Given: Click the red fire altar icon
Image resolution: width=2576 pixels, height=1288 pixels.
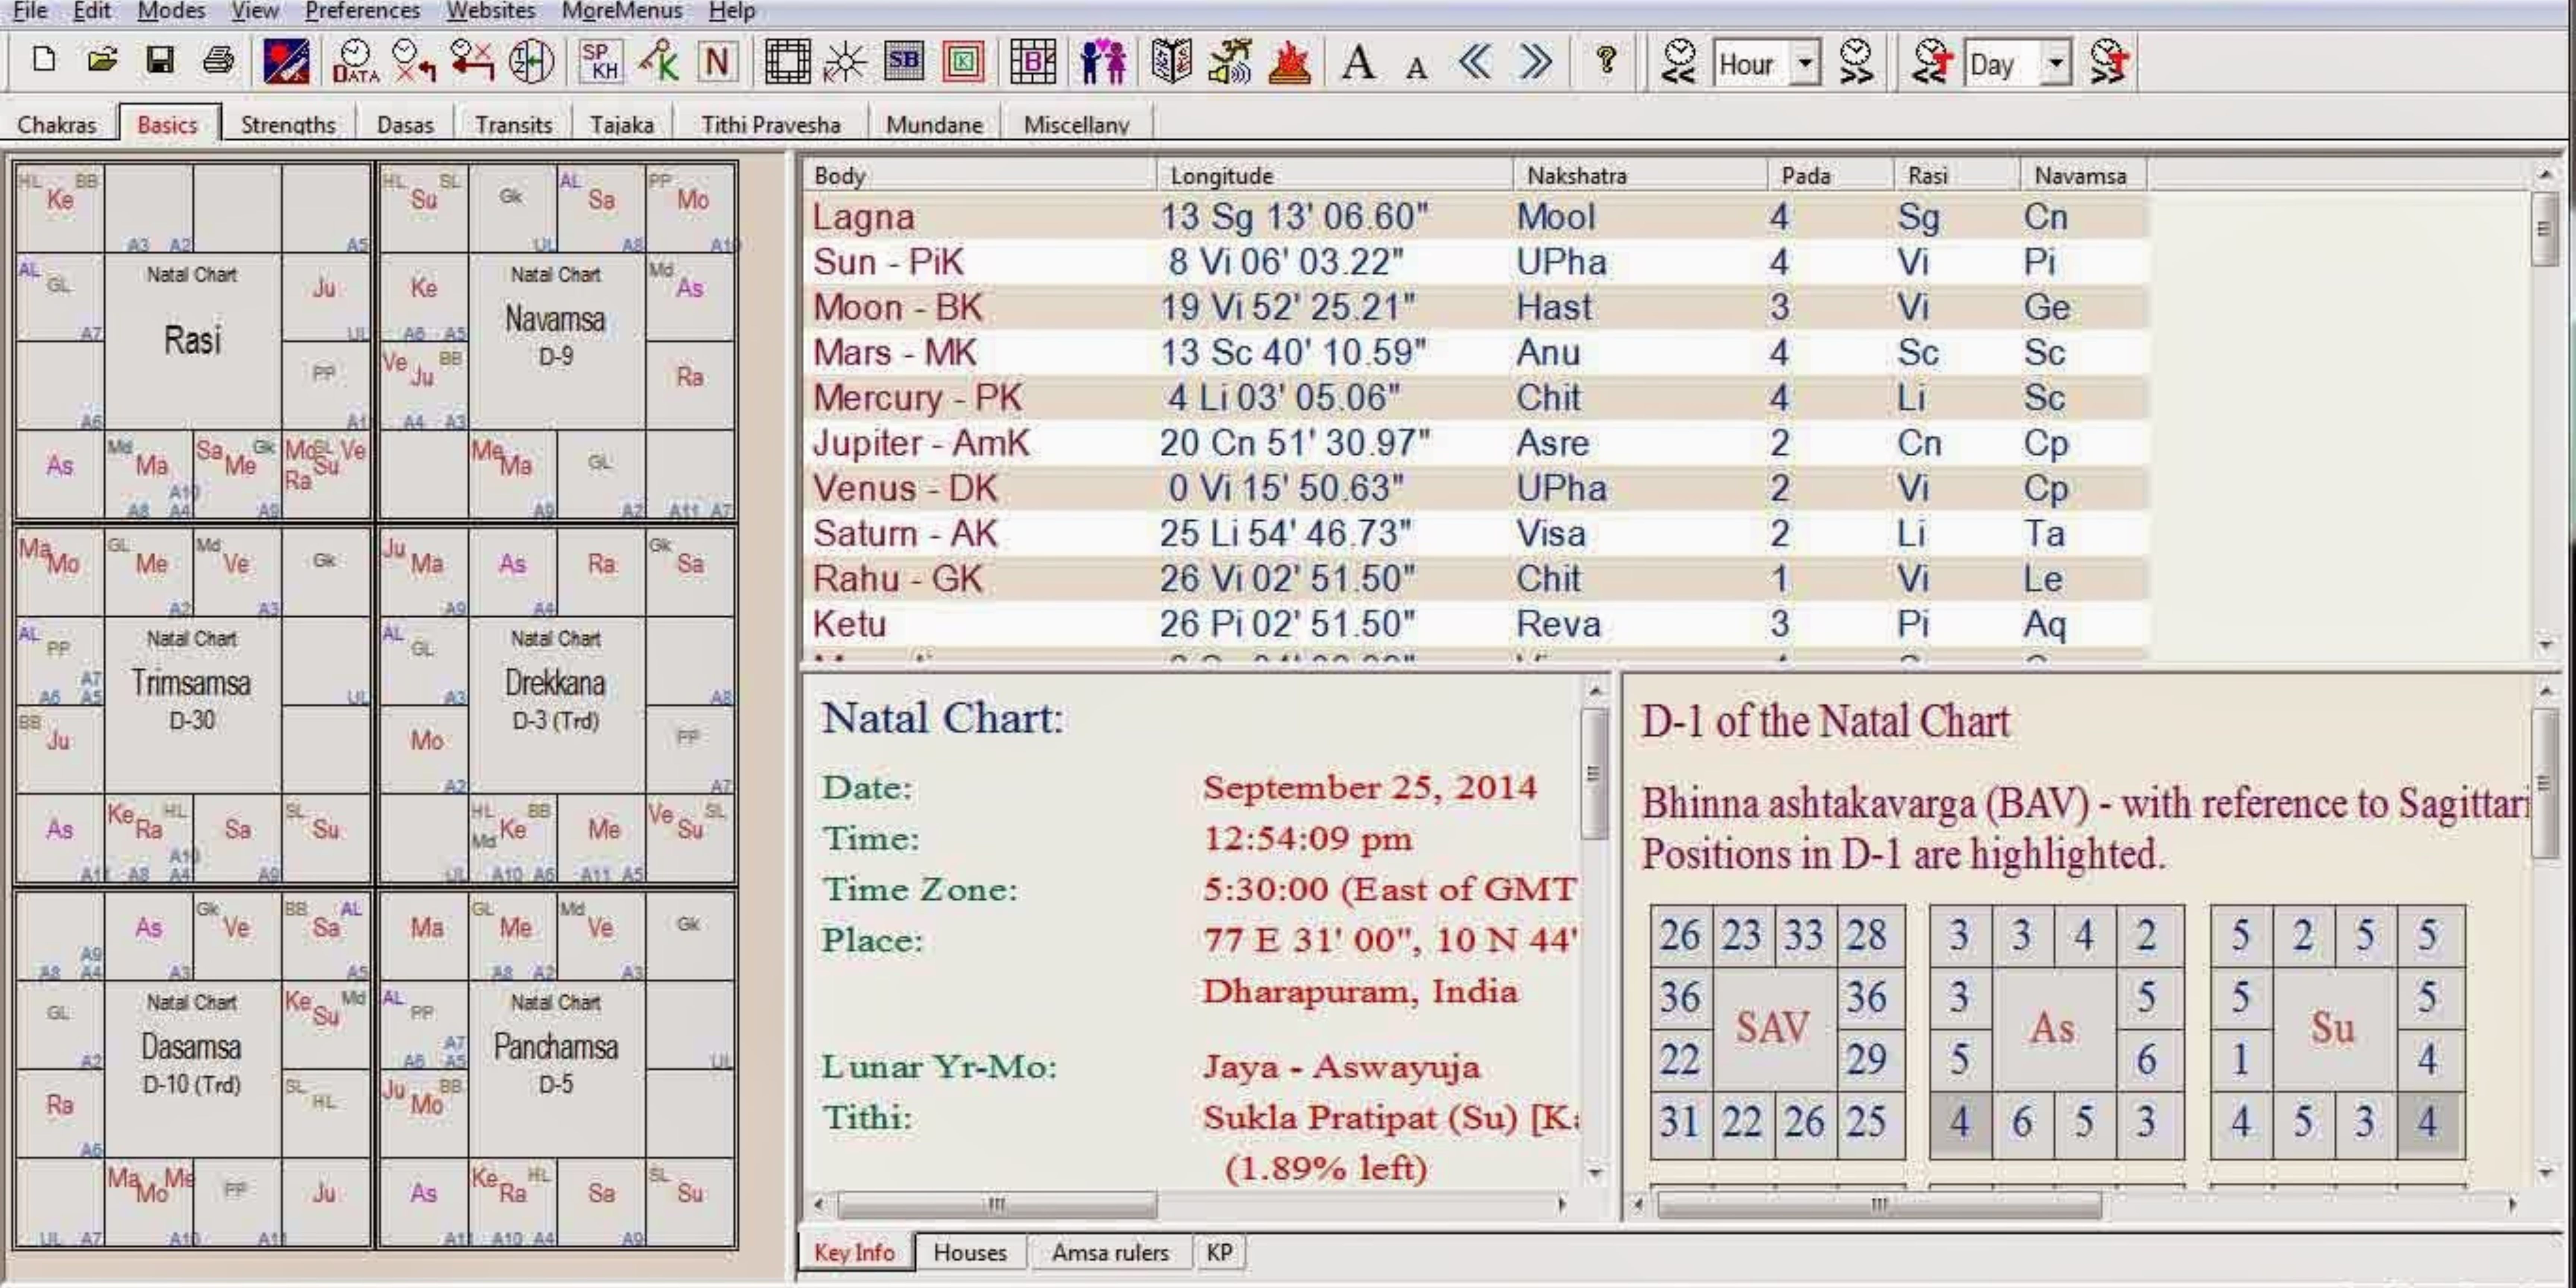Looking at the screenshot, I should pos(1290,62).
